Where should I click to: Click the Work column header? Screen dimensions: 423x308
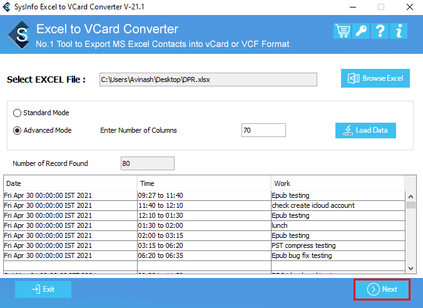coord(338,183)
